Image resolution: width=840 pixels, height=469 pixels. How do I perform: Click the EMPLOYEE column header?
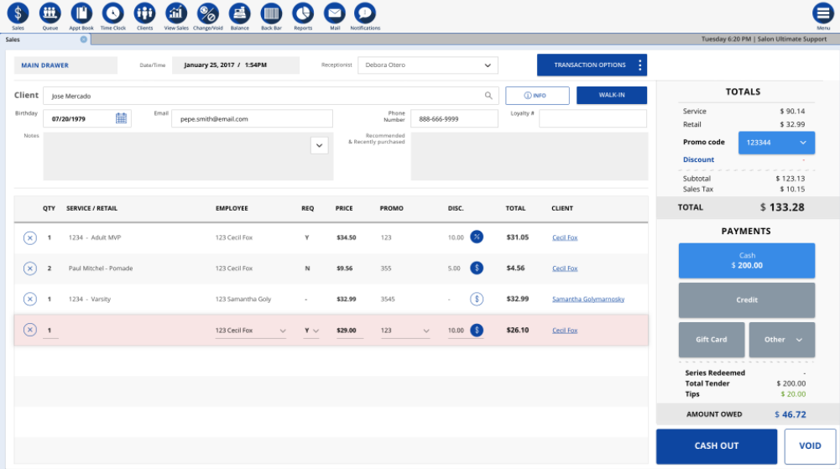(232, 208)
